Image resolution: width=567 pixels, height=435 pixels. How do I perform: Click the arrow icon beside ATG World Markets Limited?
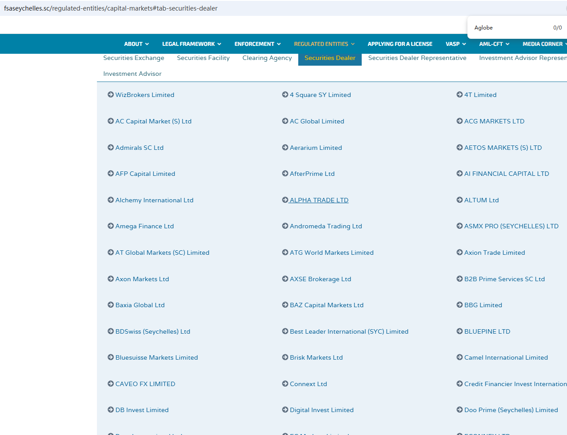click(x=285, y=253)
